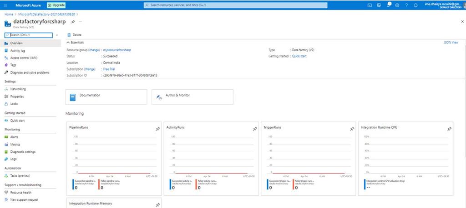Pin the Integration Runtime CPU chart

(449, 129)
